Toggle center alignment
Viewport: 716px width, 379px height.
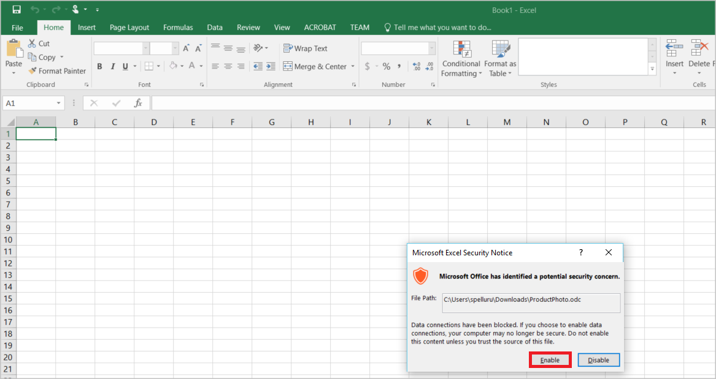(x=228, y=66)
